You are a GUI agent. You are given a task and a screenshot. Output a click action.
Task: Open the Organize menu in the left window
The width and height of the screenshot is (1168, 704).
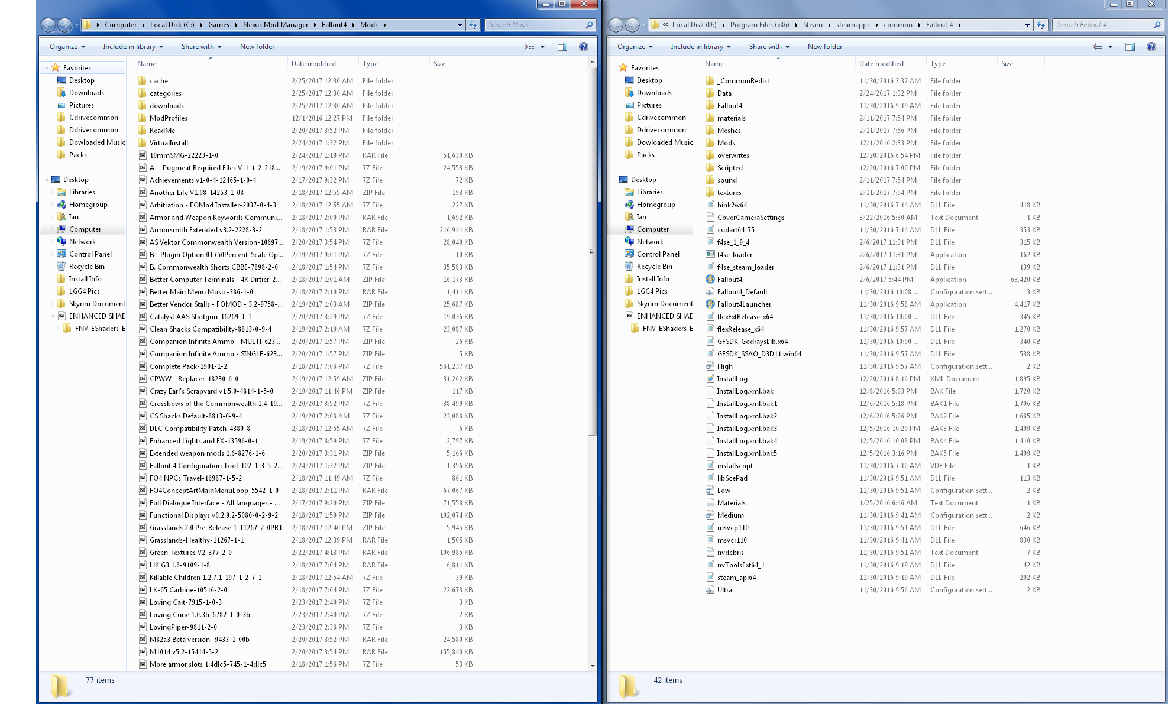[67, 47]
